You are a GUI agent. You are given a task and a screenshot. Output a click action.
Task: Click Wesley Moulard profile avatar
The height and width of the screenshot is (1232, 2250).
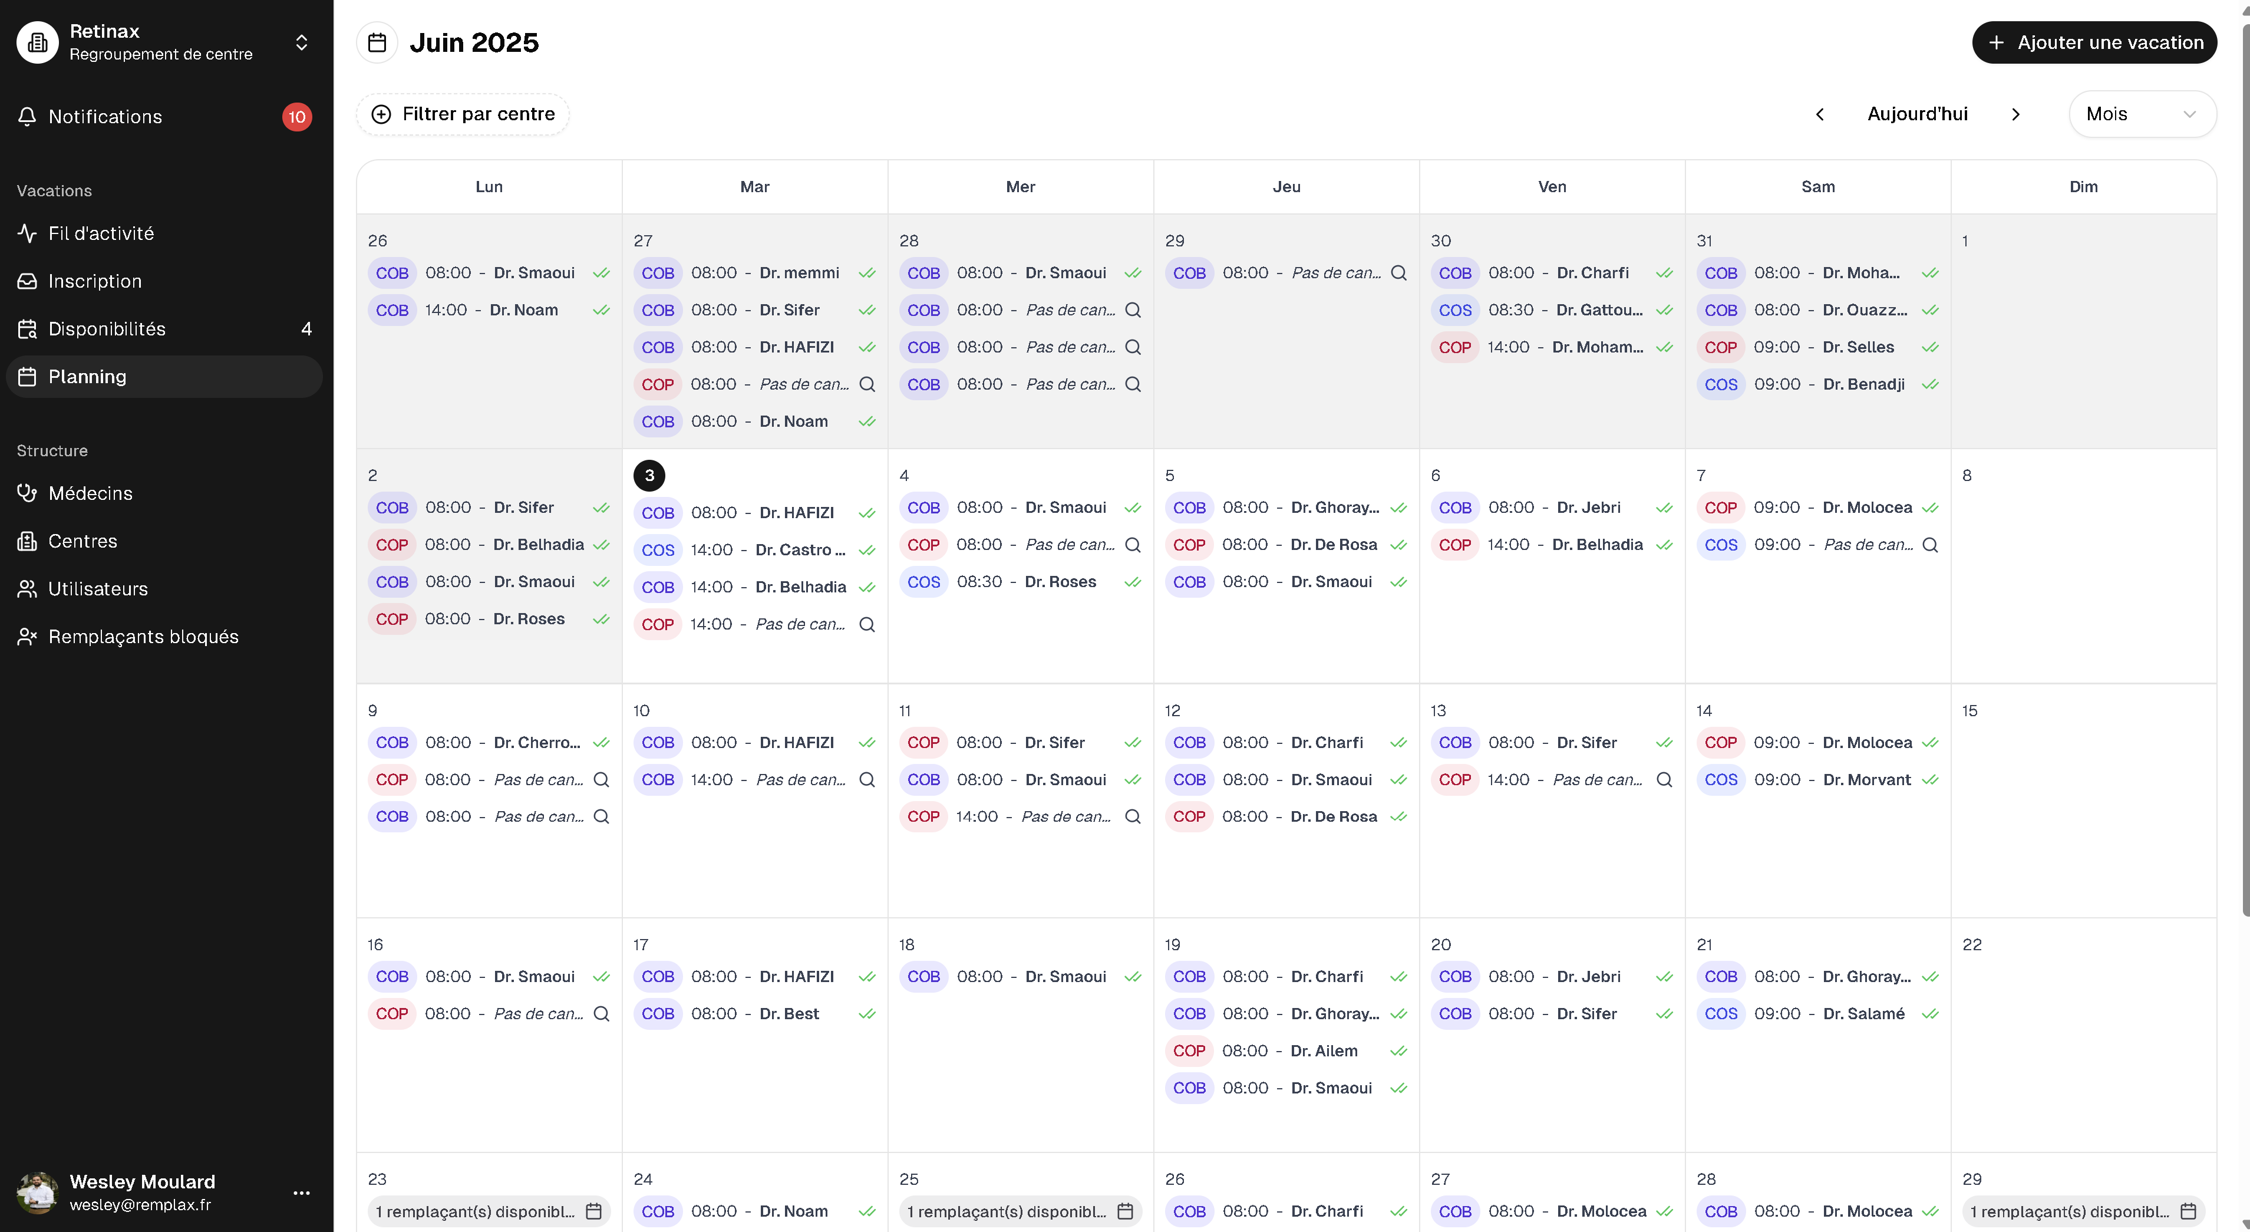tap(38, 1193)
